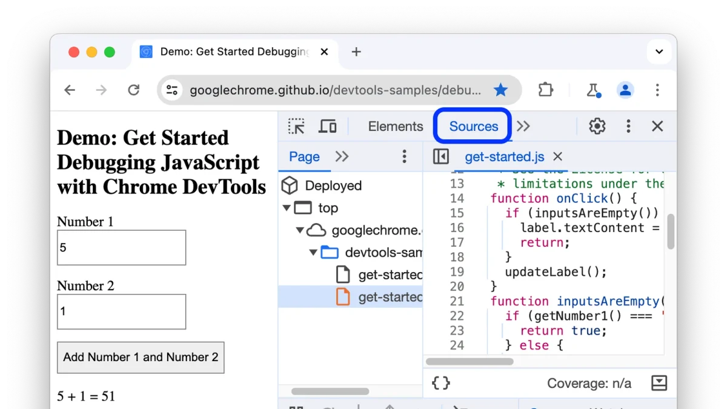Click the drawer icon beside Coverage

click(659, 383)
